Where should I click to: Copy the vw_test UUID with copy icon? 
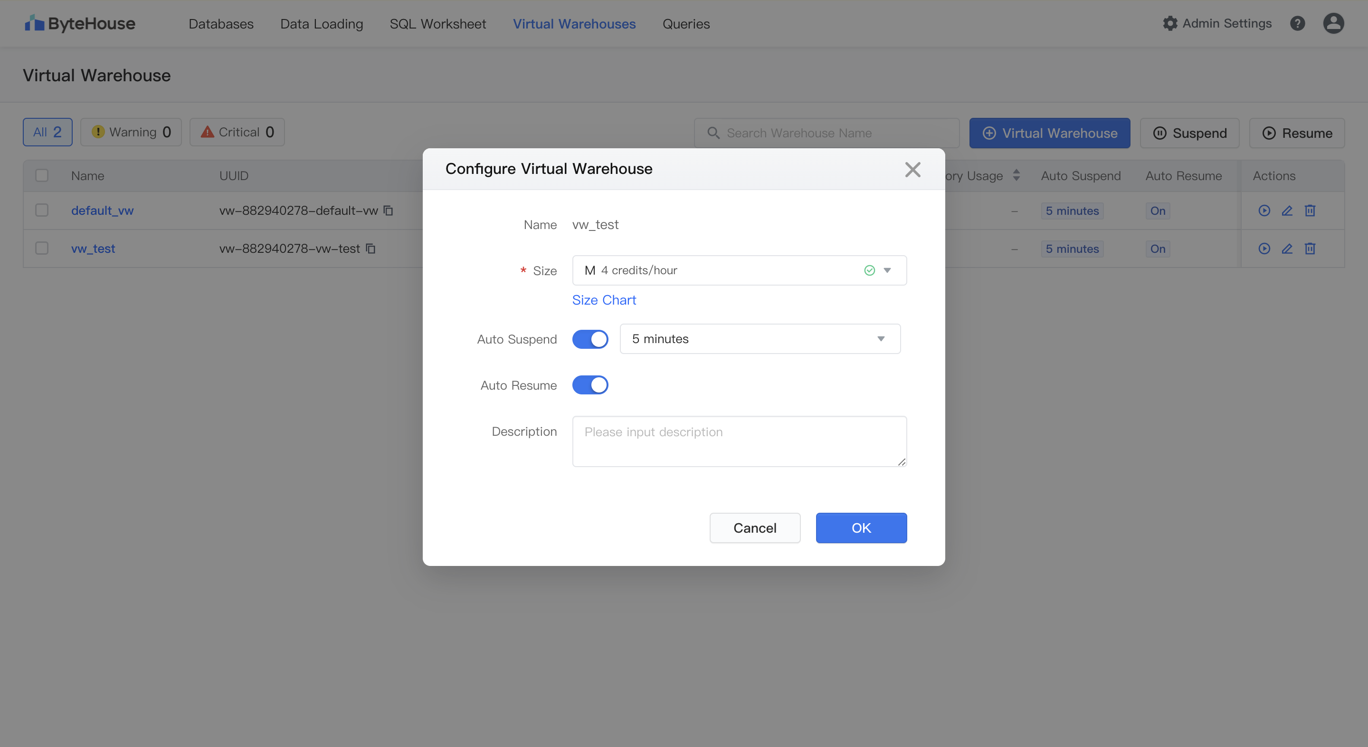pyautogui.click(x=371, y=249)
